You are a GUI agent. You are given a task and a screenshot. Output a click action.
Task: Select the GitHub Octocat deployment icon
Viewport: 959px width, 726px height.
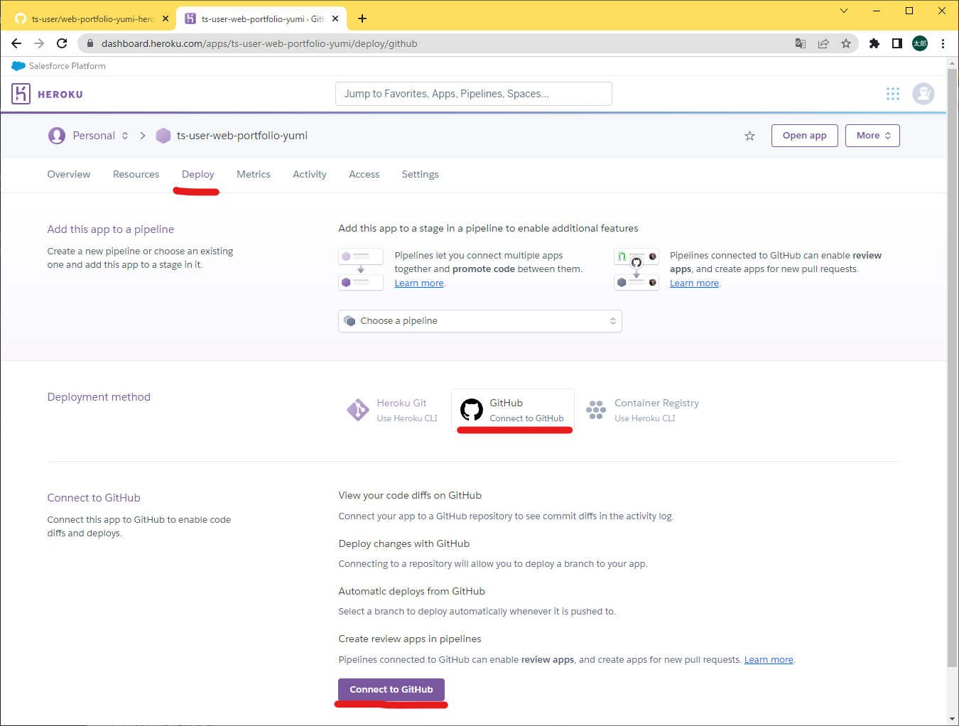point(472,410)
